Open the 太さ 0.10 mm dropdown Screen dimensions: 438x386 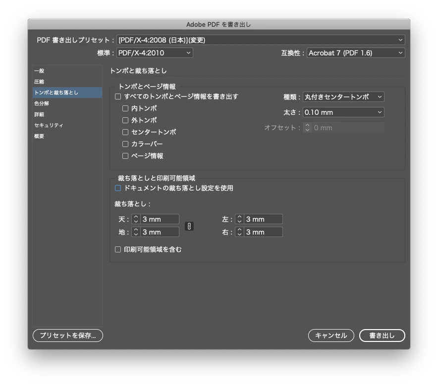[343, 112]
